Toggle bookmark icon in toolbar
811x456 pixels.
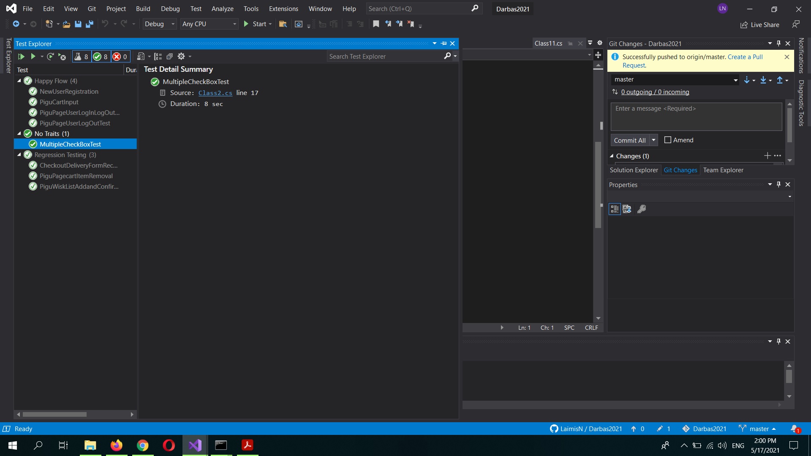(376, 24)
